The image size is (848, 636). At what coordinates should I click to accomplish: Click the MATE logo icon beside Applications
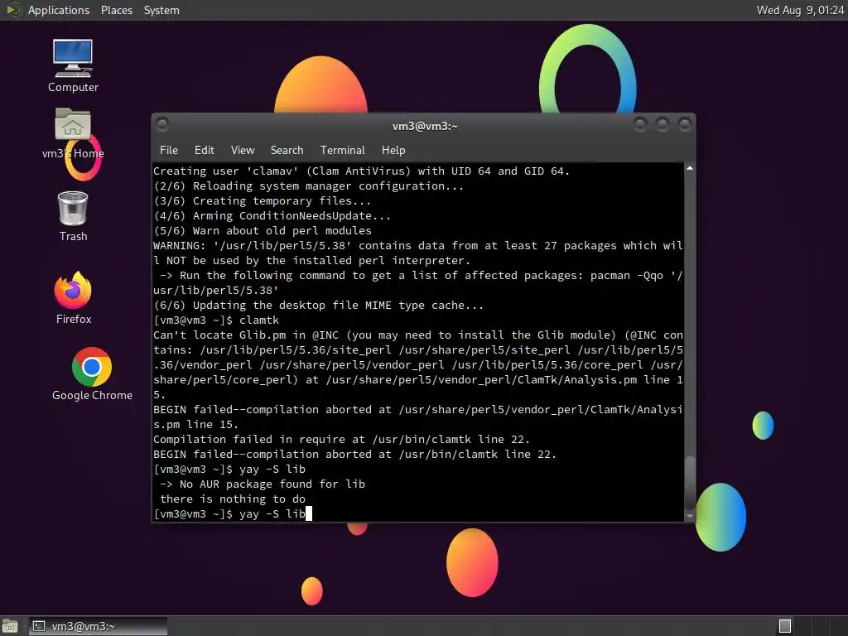click(13, 10)
